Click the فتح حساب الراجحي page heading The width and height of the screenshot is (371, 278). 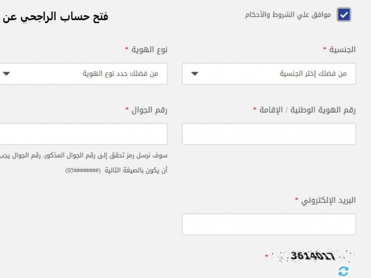[55, 17]
